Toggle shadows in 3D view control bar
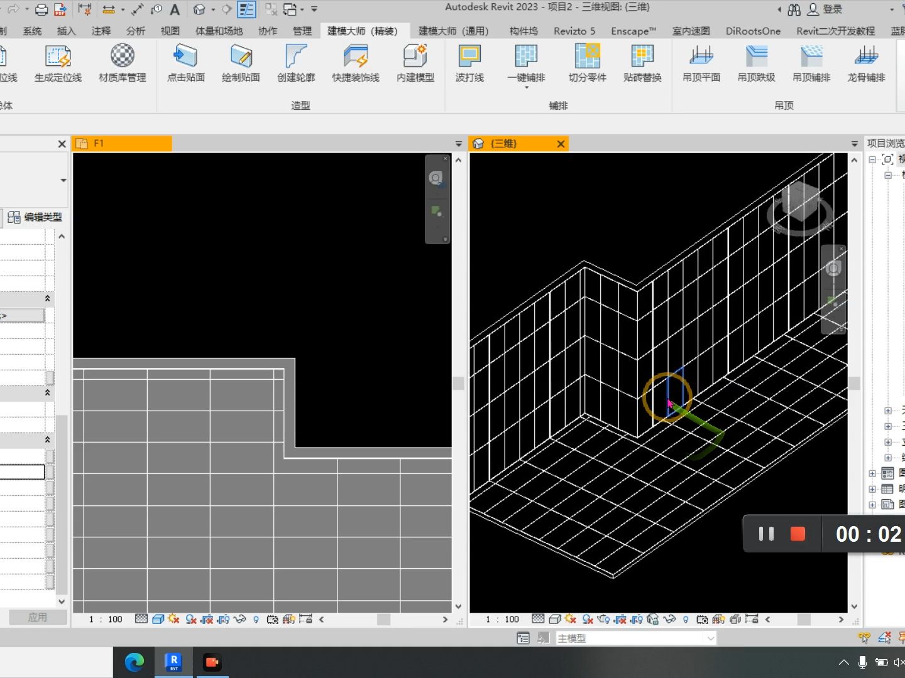 click(588, 619)
